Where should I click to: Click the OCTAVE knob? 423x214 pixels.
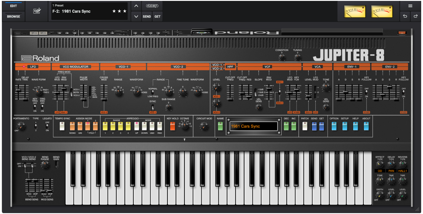tap(184, 127)
